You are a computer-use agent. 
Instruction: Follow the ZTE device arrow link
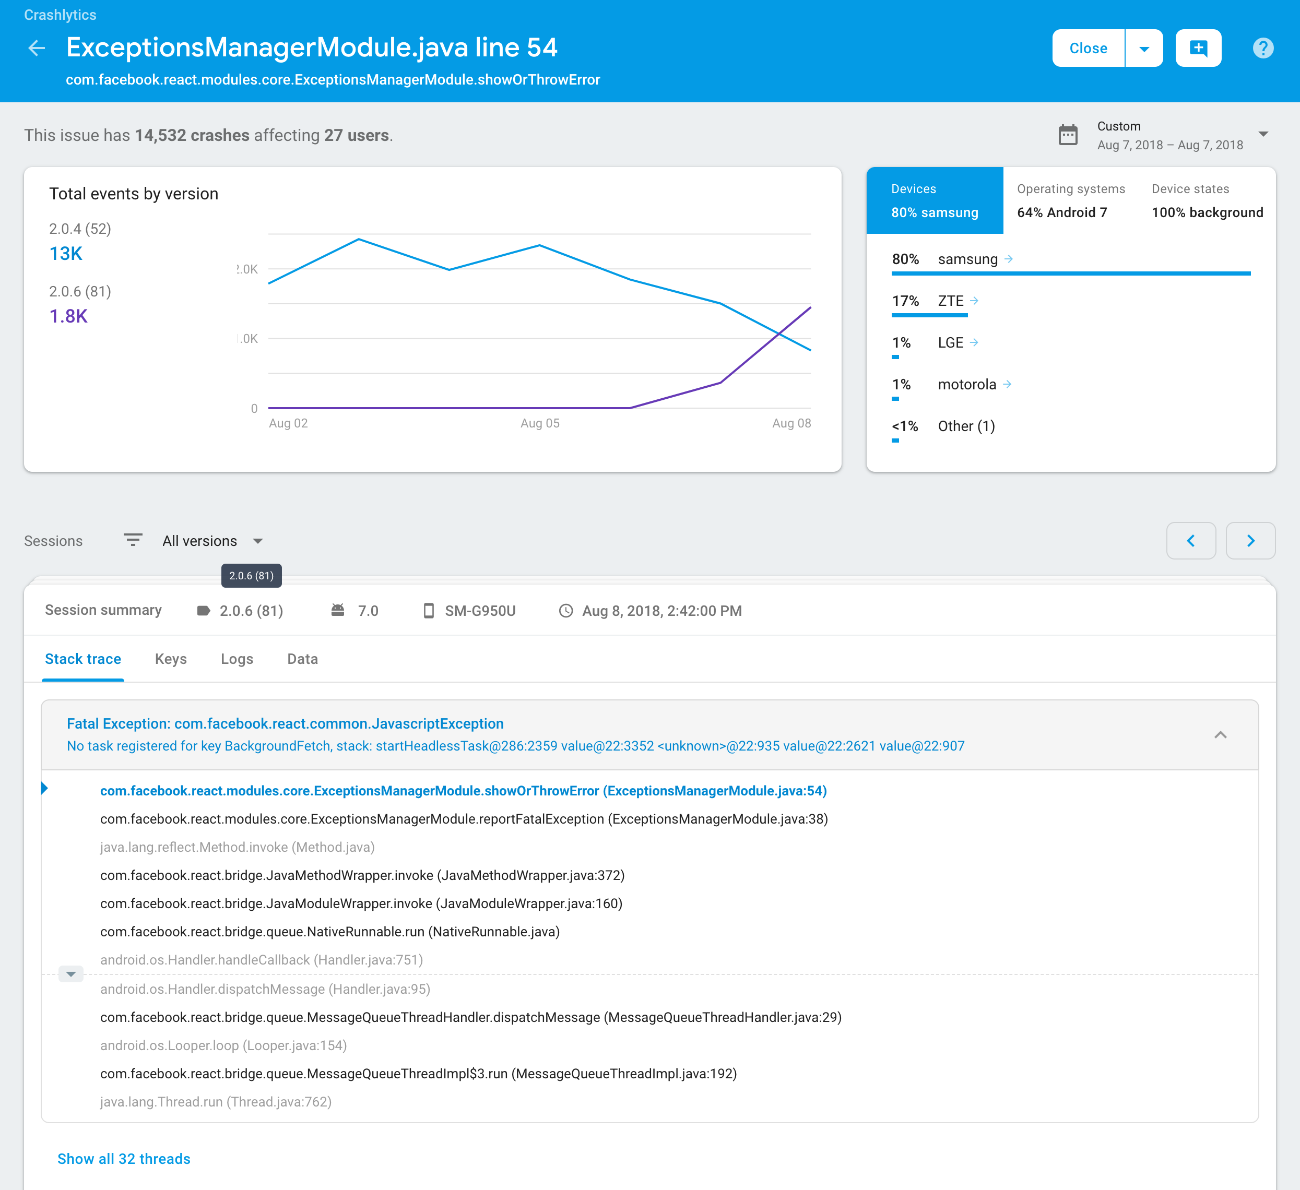[x=974, y=301]
